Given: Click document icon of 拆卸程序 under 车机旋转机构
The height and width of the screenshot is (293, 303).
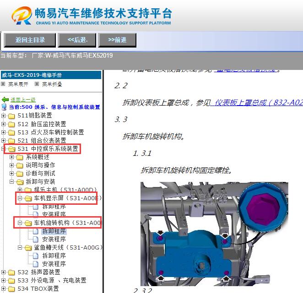Looking at the screenshot, I should (36, 231).
